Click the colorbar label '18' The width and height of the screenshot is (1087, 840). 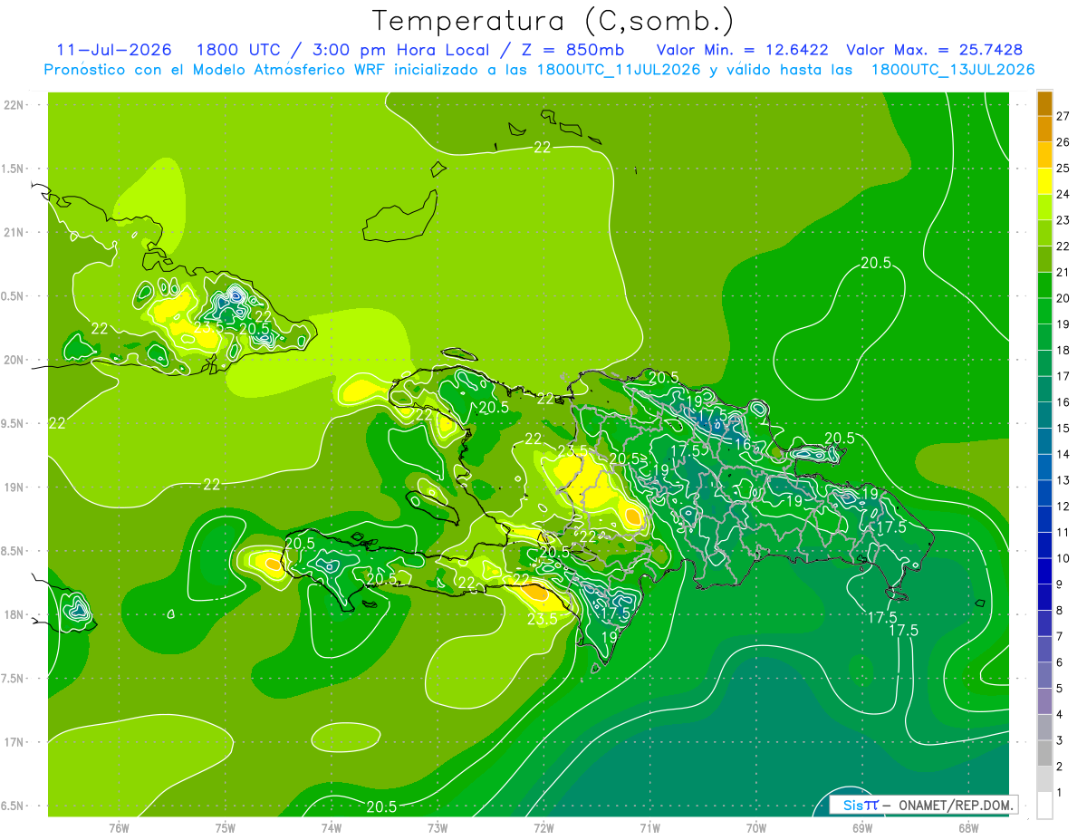pyautogui.click(x=1063, y=350)
